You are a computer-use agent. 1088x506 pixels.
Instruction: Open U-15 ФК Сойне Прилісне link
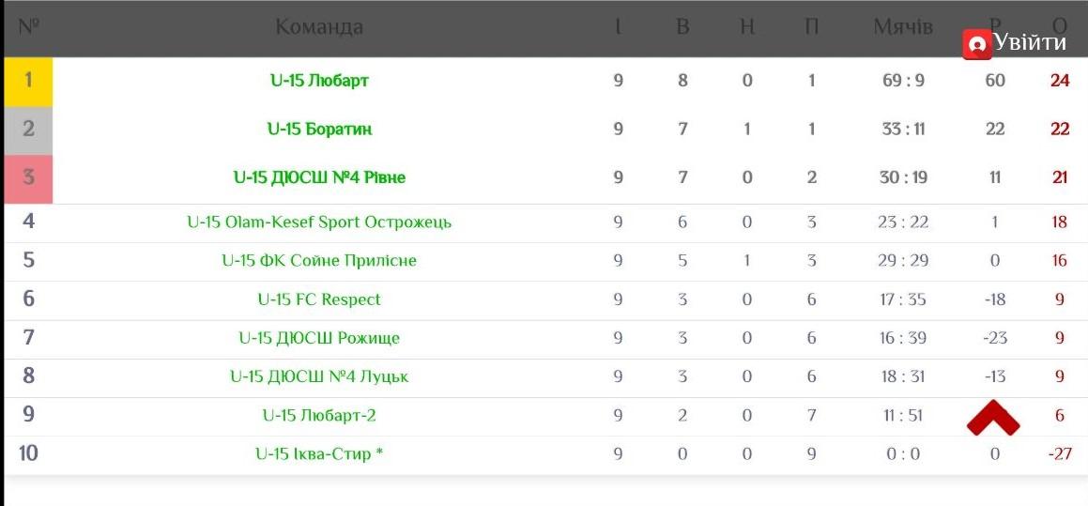[x=319, y=261]
